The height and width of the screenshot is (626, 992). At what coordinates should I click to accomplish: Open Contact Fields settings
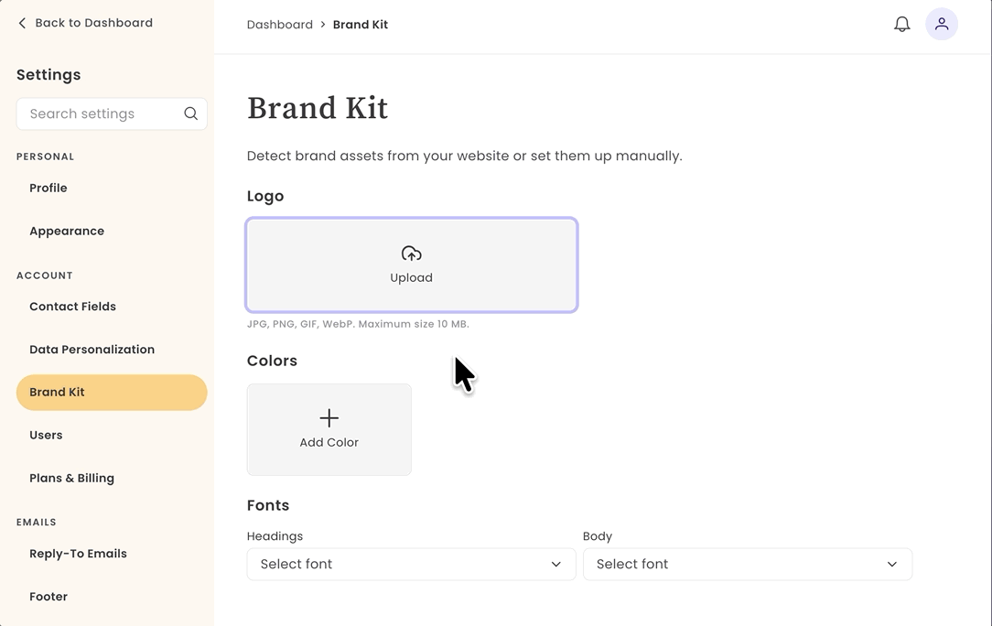pyautogui.click(x=72, y=307)
